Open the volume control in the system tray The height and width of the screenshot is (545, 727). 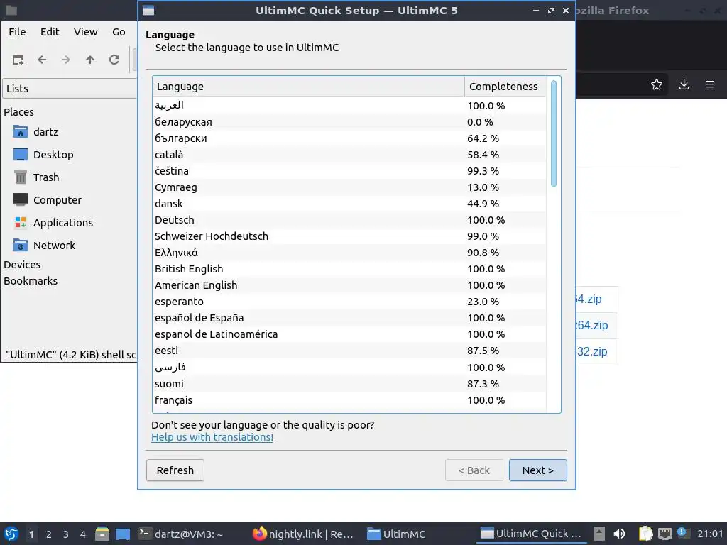pos(619,534)
